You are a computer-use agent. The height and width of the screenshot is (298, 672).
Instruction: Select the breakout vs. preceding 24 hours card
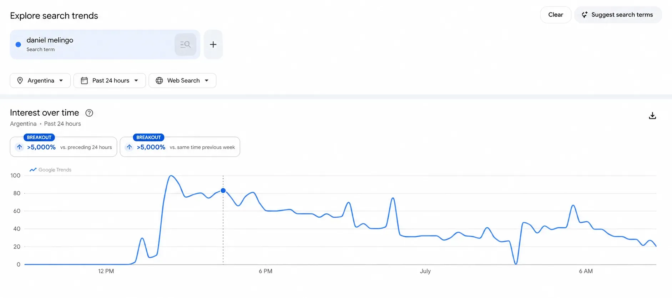[x=64, y=147]
